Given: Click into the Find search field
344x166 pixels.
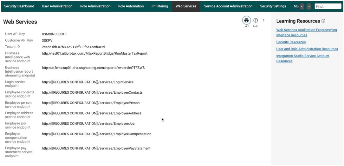Looking at the screenshot, I should [328, 6].
